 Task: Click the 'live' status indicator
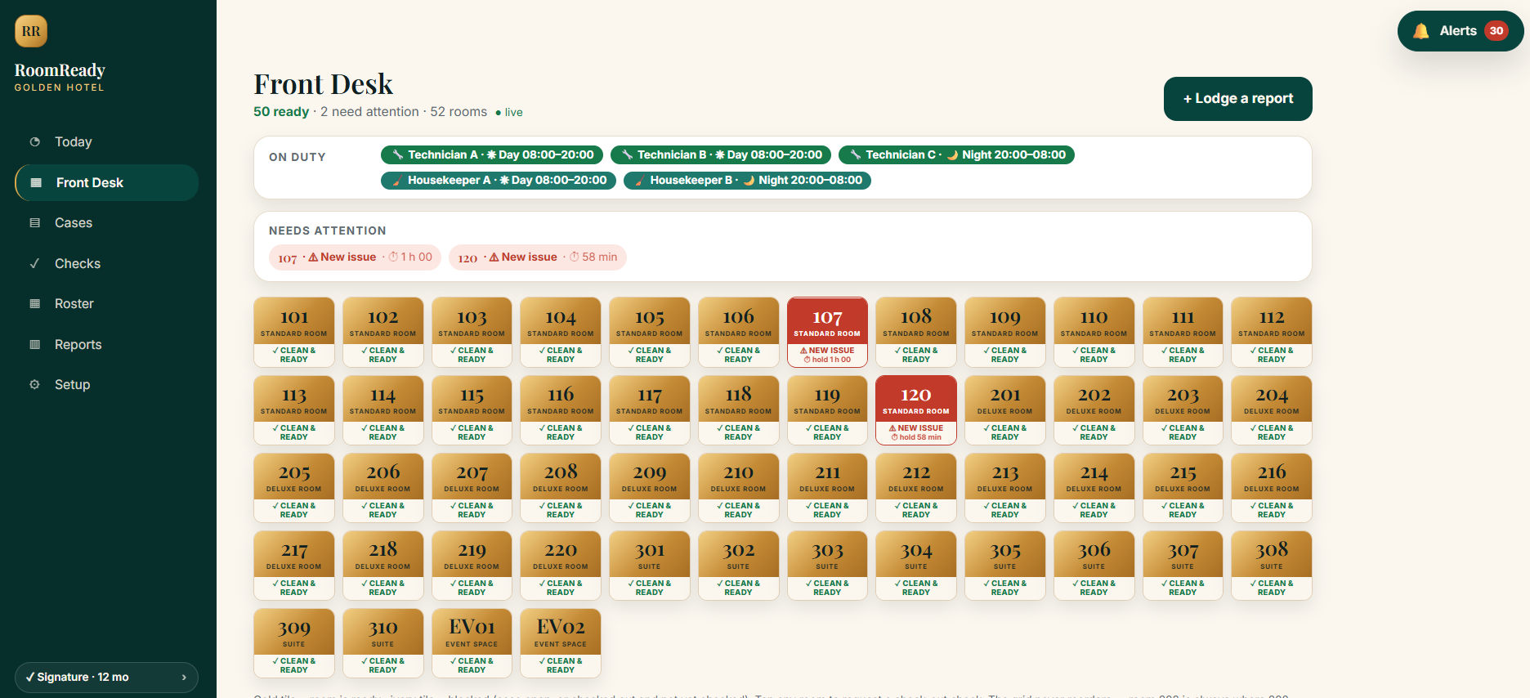509,112
